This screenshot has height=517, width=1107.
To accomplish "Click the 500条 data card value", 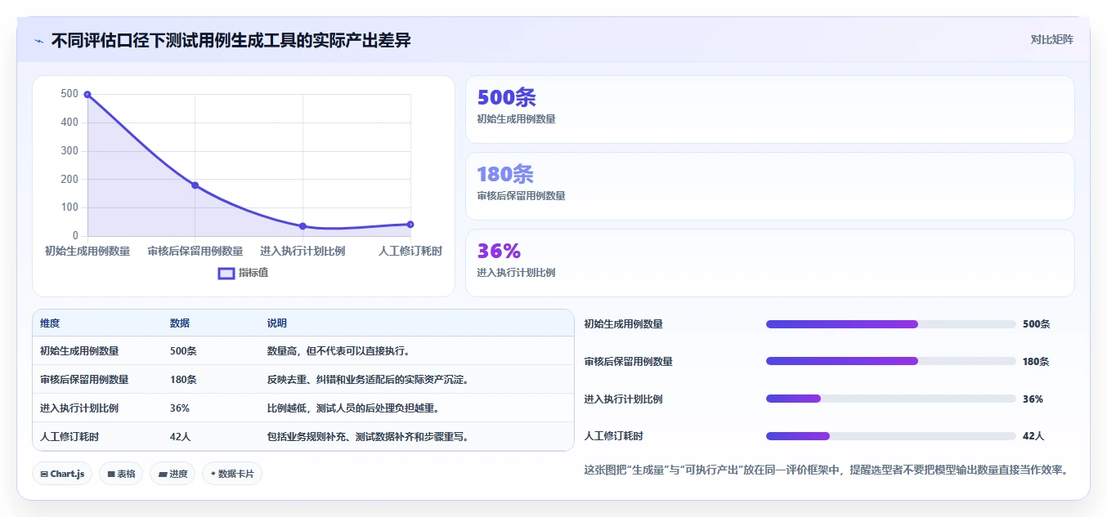I will pos(507,97).
